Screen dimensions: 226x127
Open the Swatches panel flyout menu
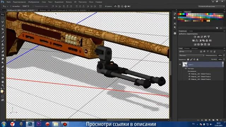pyautogui.click(x=224, y=12)
